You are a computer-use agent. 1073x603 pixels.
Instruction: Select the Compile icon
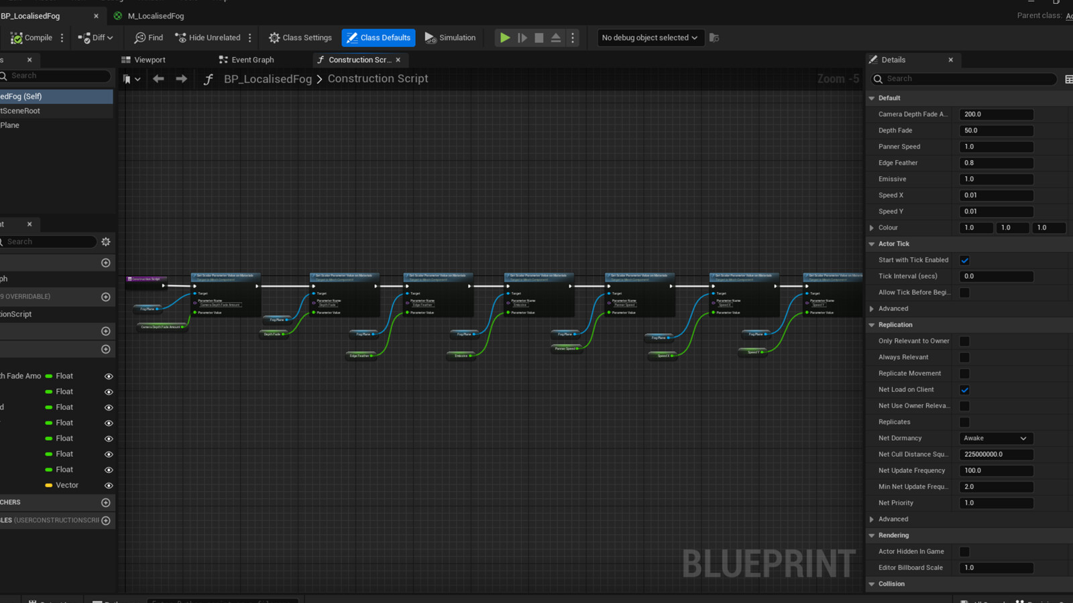pos(16,38)
